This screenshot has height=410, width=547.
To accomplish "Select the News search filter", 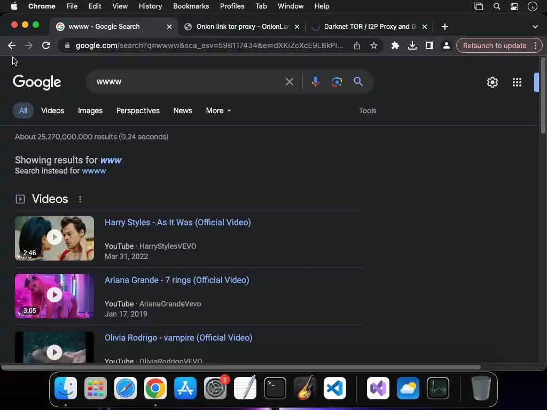I will pyautogui.click(x=183, y=111).
